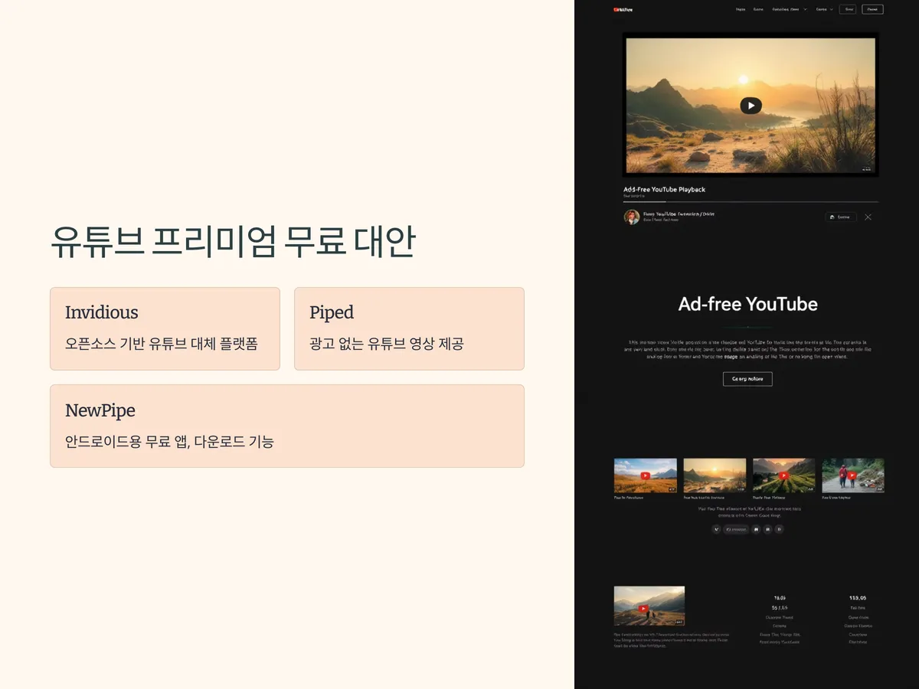Image resolution: width=919 pixels, height=689 pixels.
Task: Open the thumbnail with two people in red jackets
Action: [x=853, y=475]
